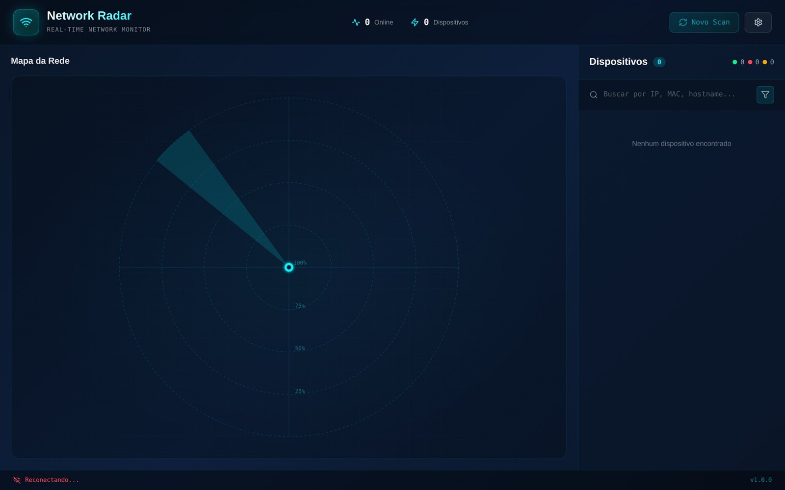The height and width of the screenshot is (490, 785).
Task: Click the v1.0.0 version label
Action: [761, 480]
